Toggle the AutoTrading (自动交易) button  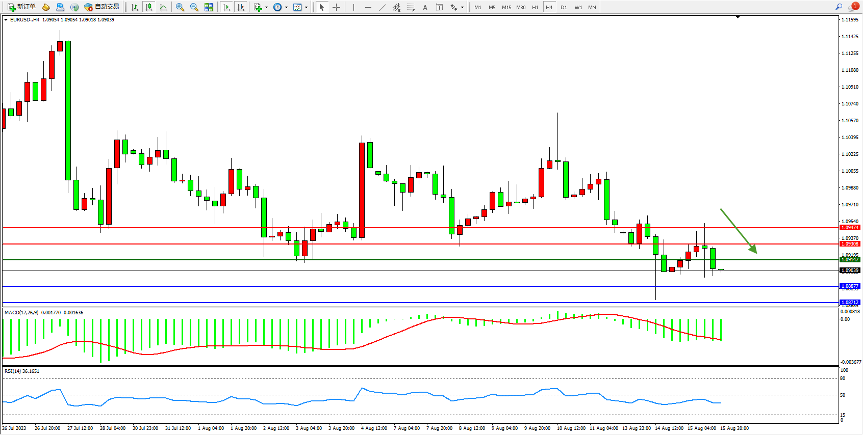click(x=102, y=7)
